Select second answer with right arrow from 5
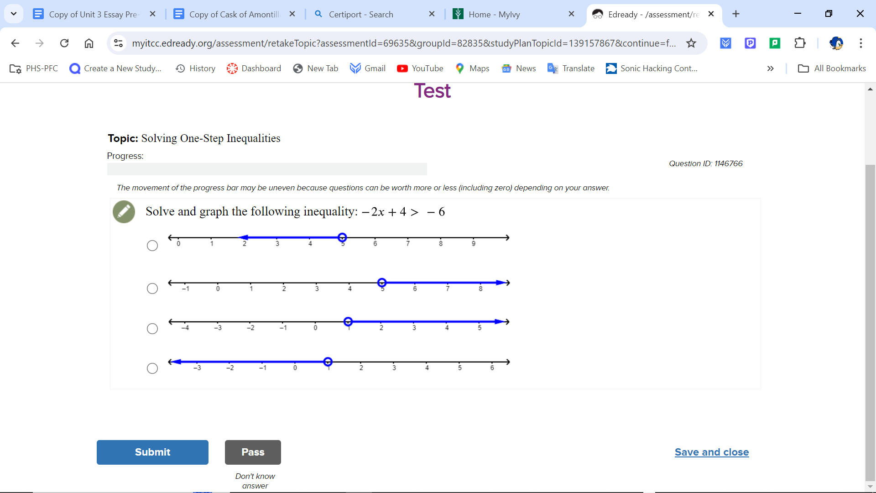 pyautogui.click(x=152, y=288)
